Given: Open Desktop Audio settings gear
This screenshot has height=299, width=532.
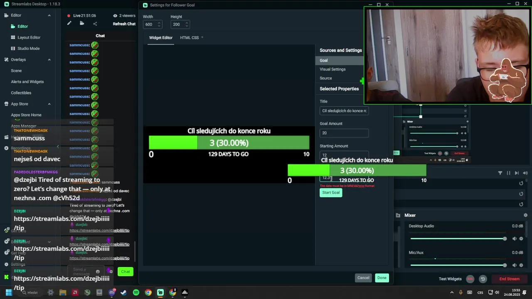Looking at the screenshot, I should 521,239.
